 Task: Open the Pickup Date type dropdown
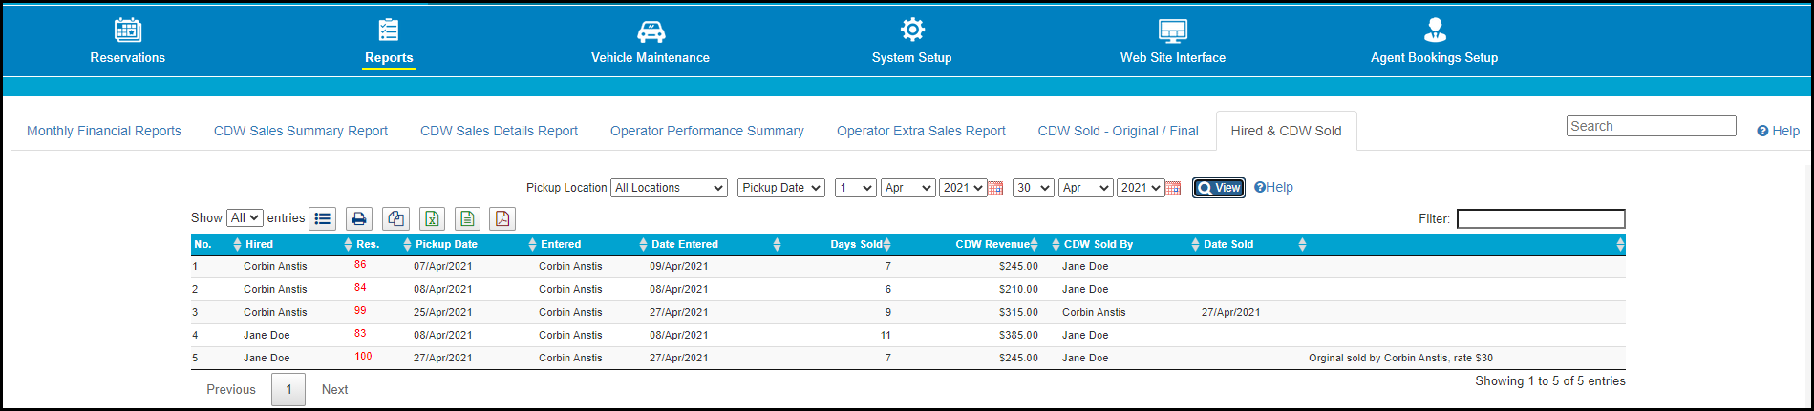tap(780, 188)
